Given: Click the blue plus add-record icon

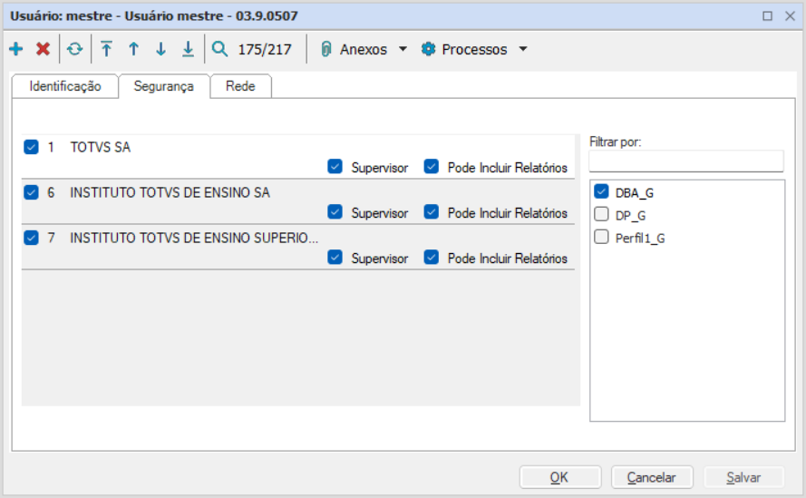Looking at the screenshot, I should pyautogui.click(x=16, y=49).
